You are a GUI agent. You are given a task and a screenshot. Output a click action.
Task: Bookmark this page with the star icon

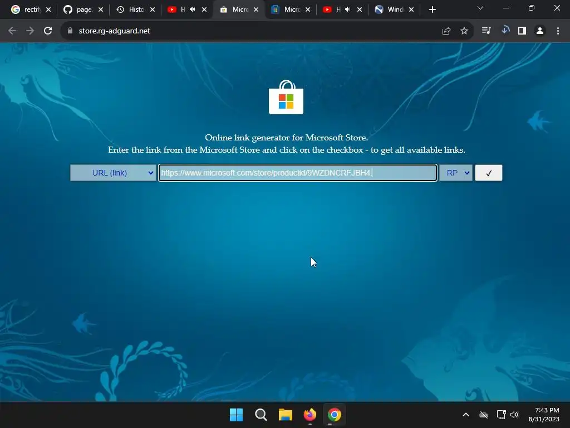tap(464, 31)
